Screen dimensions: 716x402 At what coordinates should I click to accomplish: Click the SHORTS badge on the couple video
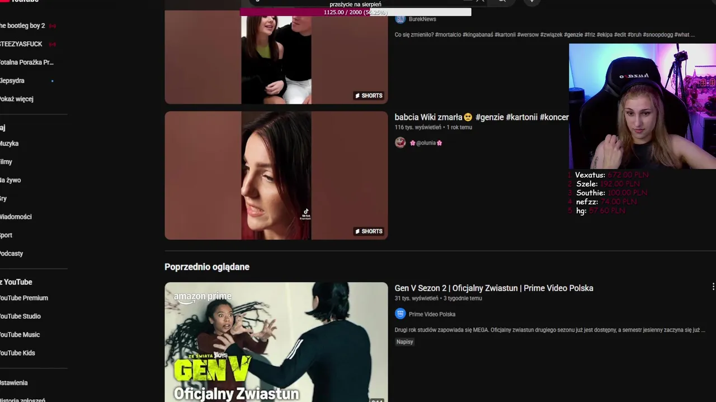(x=369, y=95)
